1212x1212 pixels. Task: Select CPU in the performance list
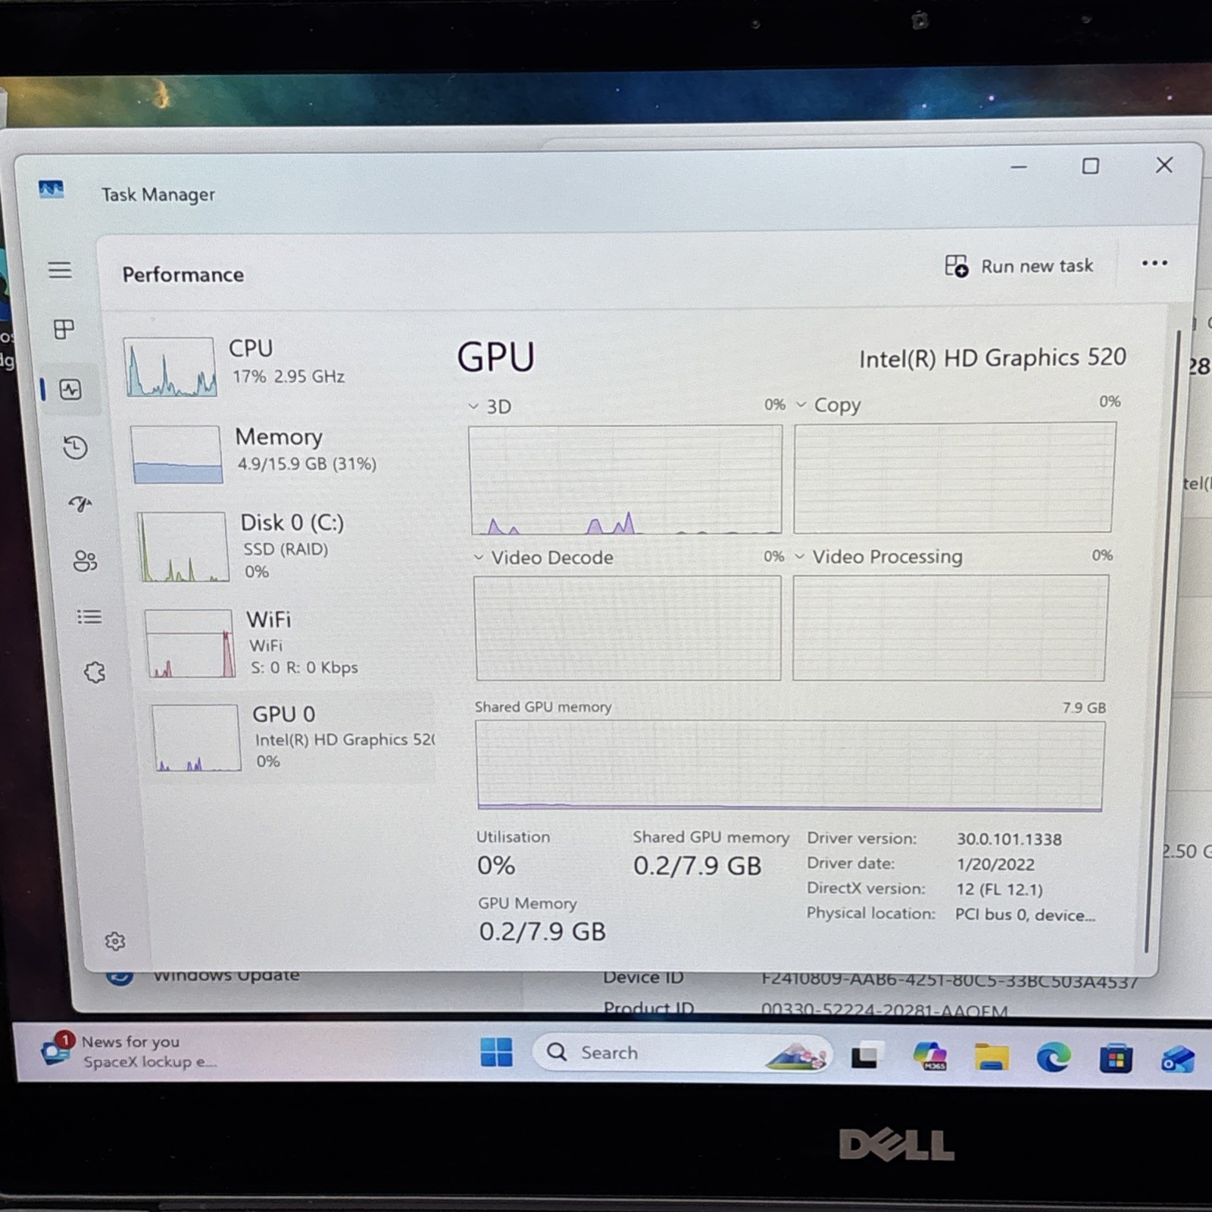coord(276,366)
